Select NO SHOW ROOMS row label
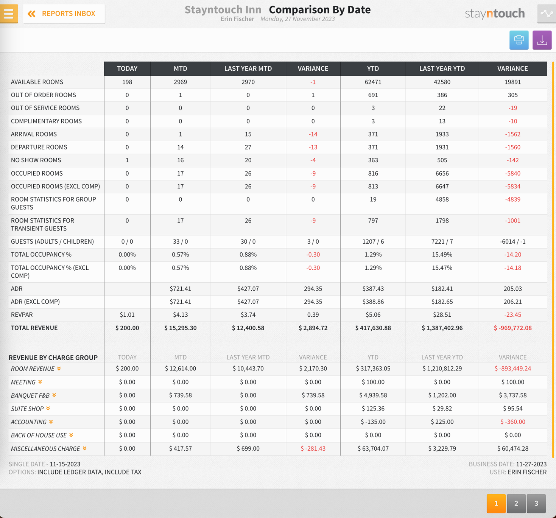Image resolution: width=556 pixels, height=518 pixels. (36, 160)
